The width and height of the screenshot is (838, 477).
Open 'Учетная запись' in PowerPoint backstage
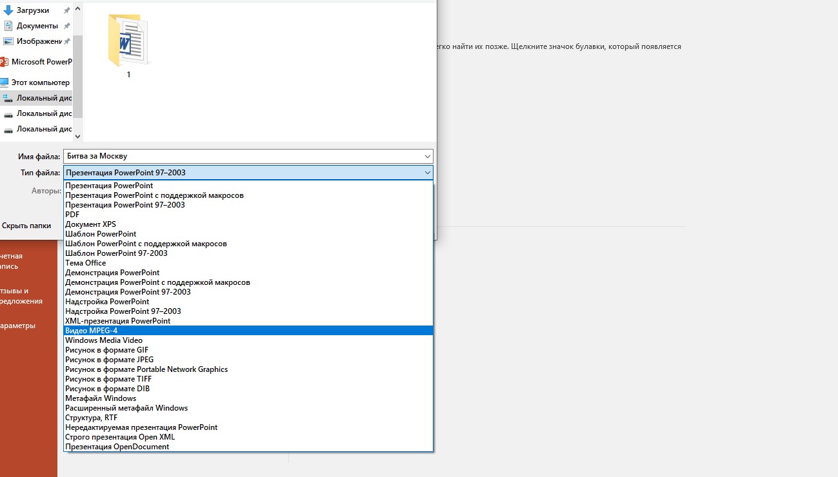click(x=11, y=261)
